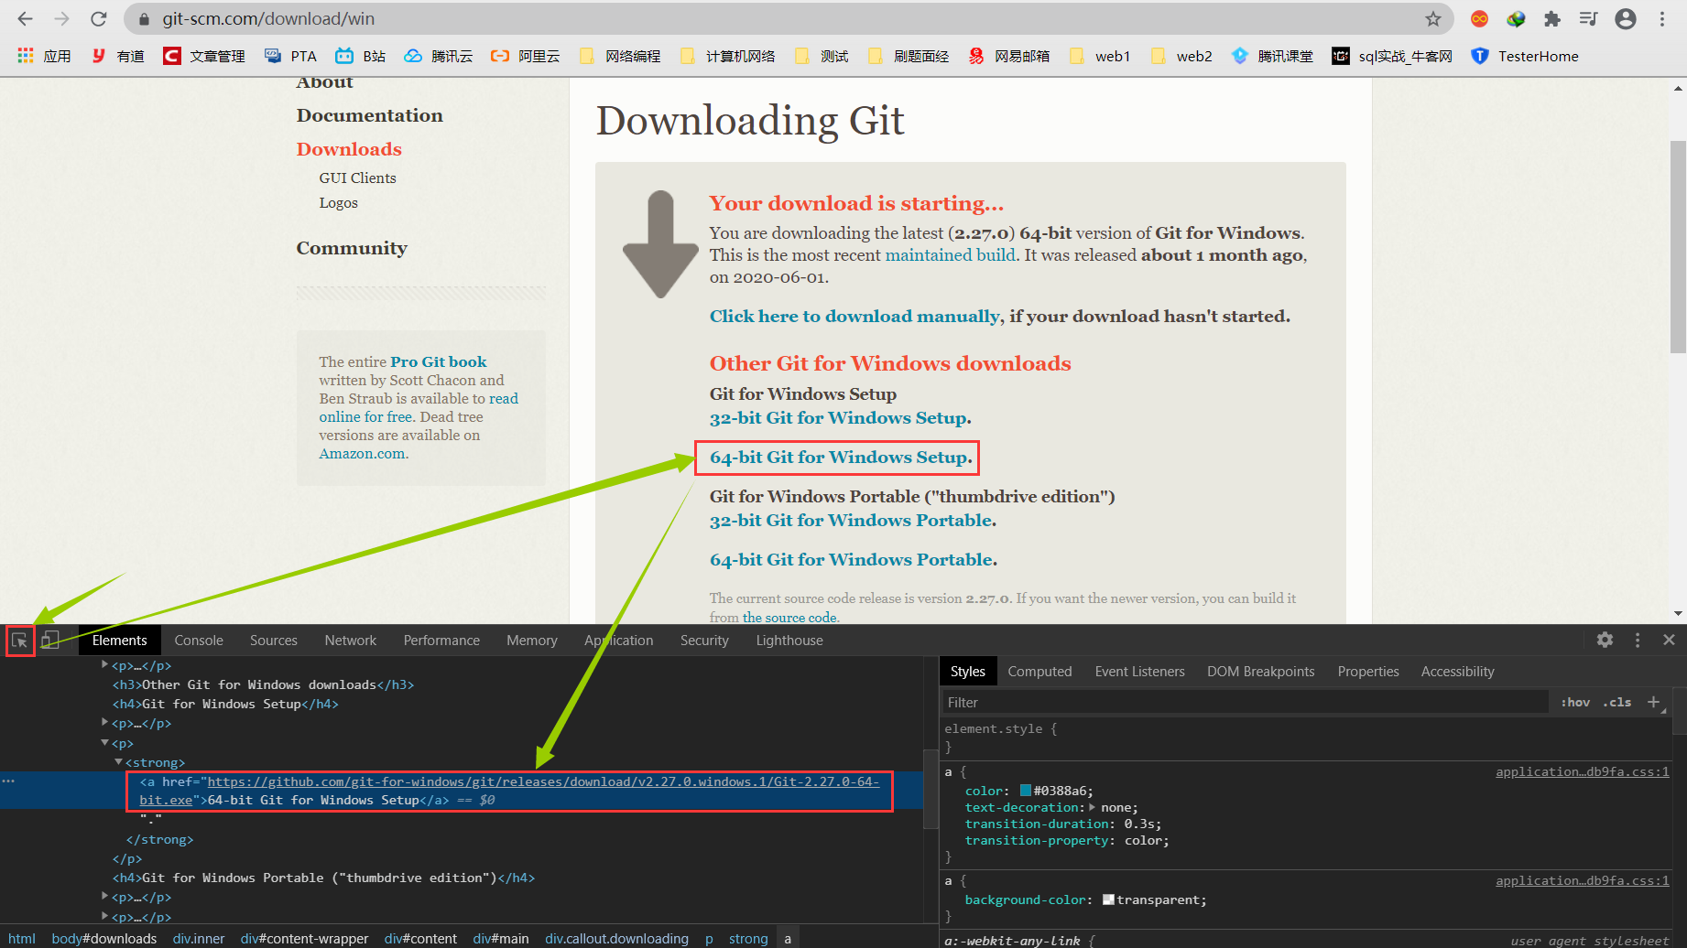1687x948 pixels.
Task: Switch to the Network tab
Action: coord(351,641)
